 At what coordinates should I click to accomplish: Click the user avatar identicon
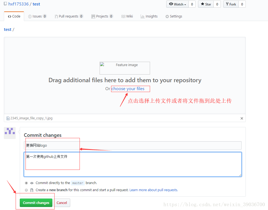10,133
